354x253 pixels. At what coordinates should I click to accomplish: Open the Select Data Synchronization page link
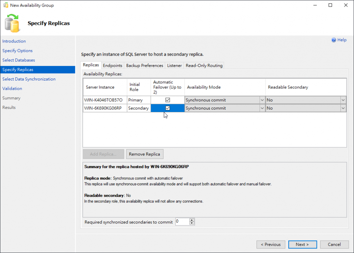29,79
